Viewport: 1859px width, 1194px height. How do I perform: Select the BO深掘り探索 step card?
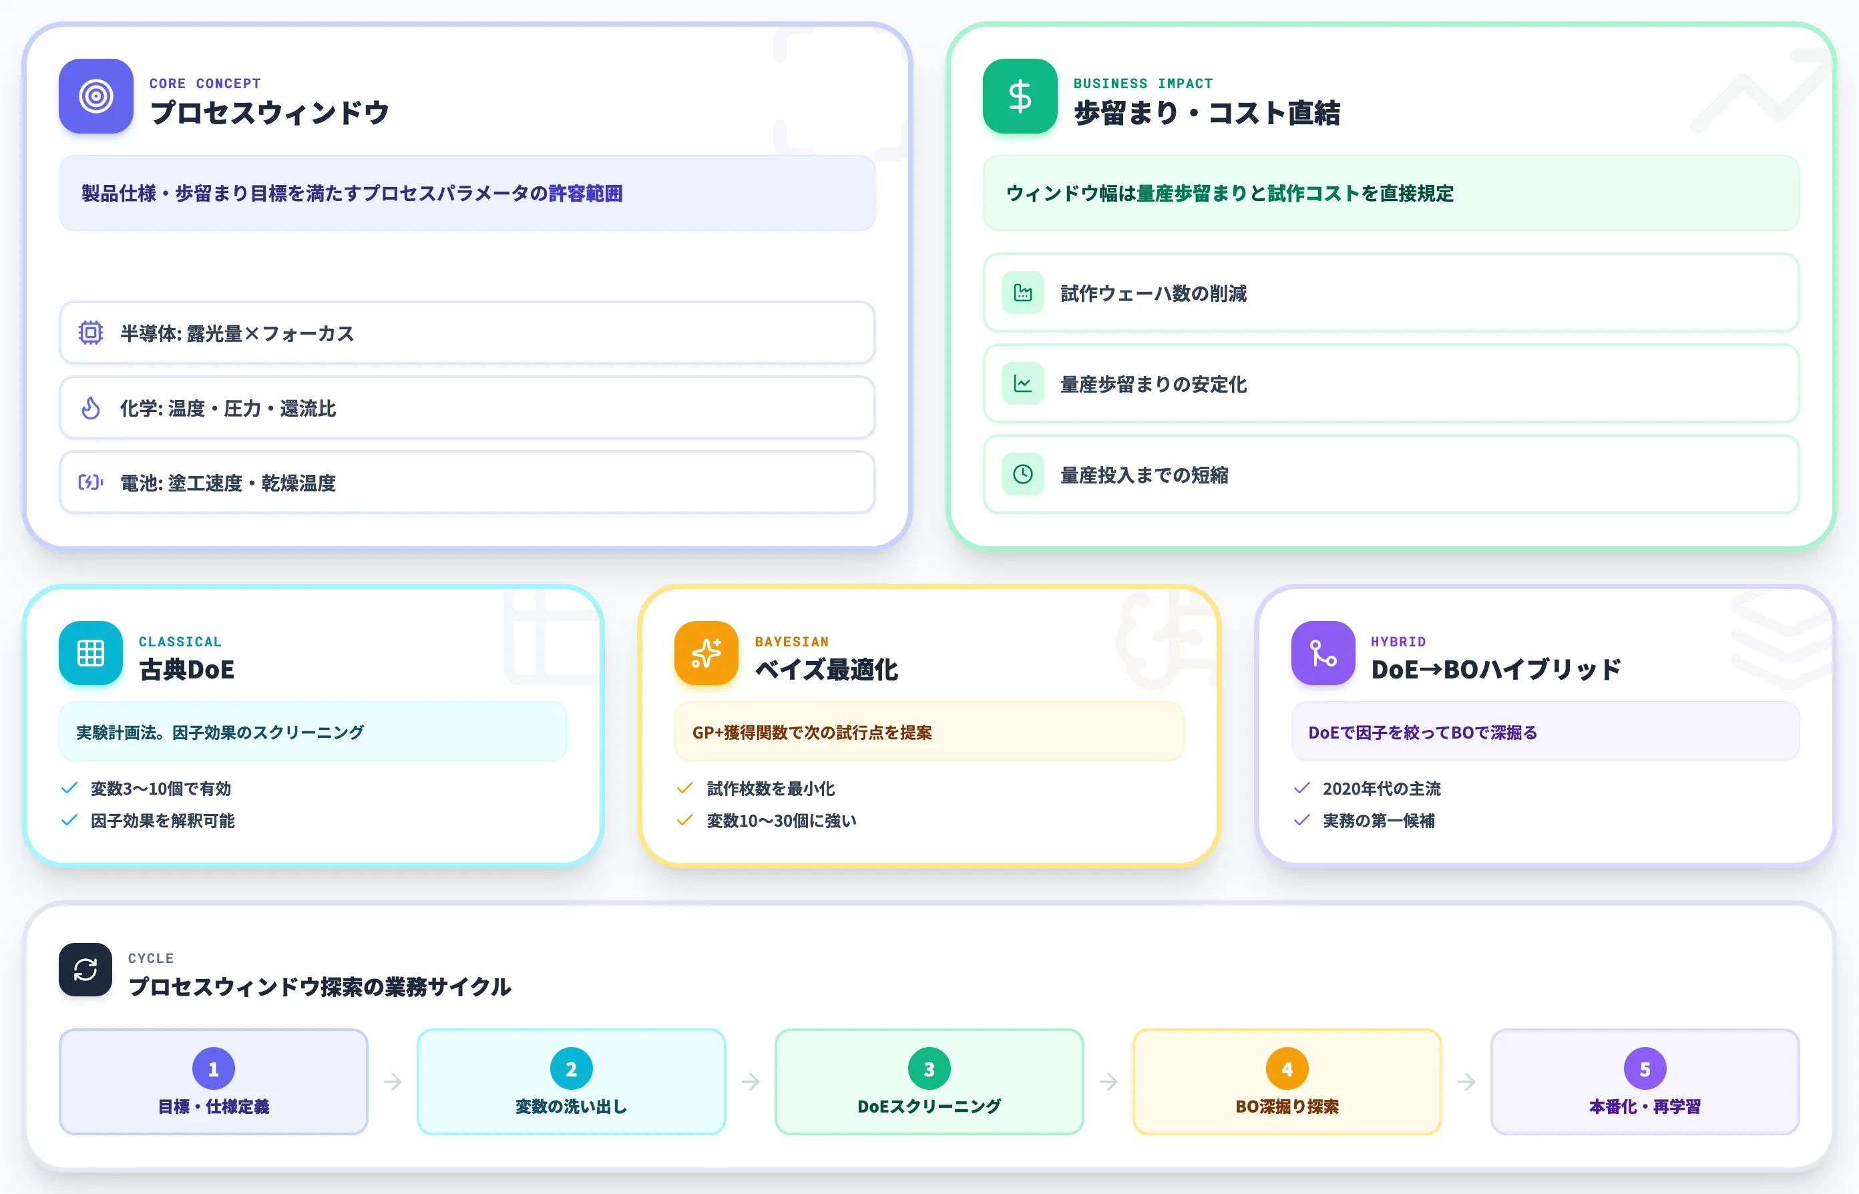[1287, 1082]
